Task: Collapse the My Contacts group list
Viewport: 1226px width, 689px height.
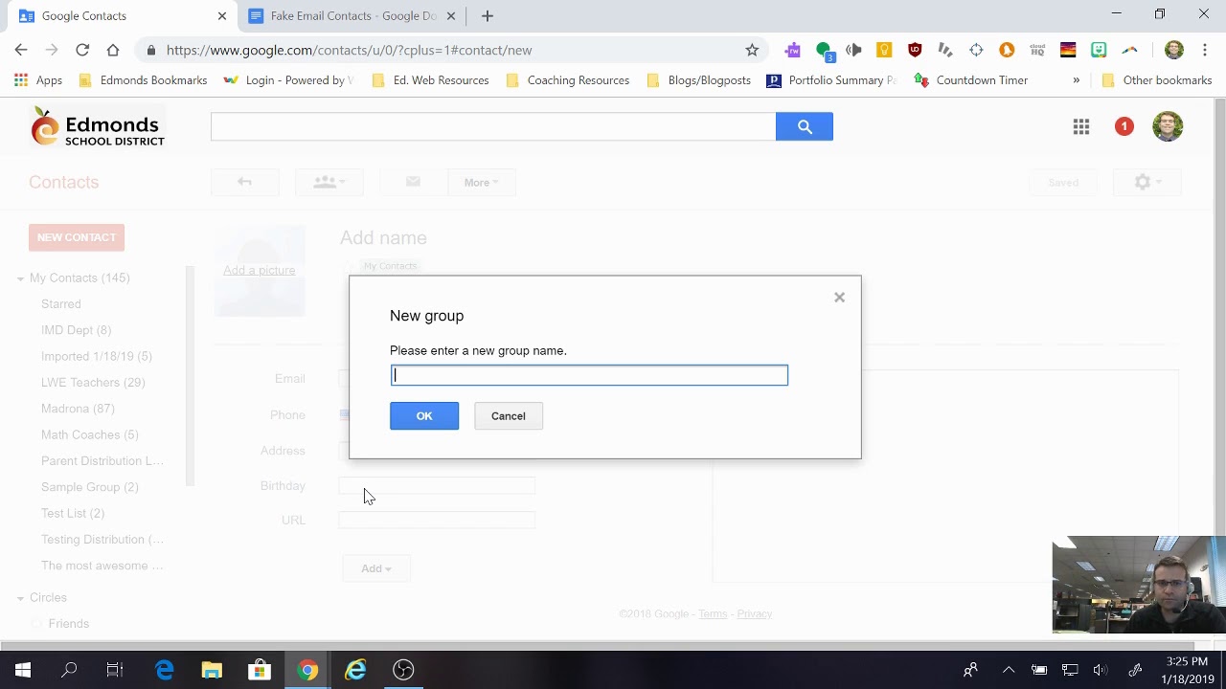Action: (20, 278)
